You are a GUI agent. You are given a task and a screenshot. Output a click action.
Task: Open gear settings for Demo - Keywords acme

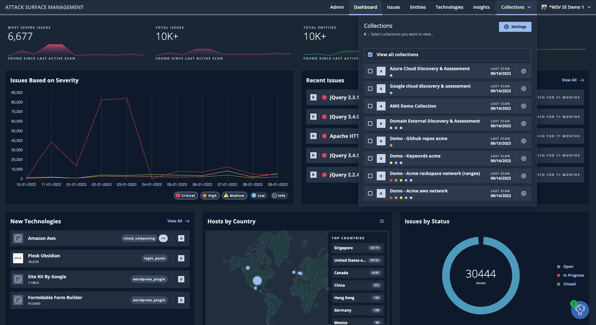coord(524,158)
